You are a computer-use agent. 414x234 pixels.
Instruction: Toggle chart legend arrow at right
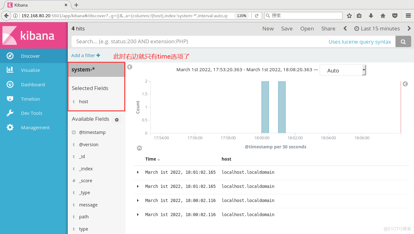click(405, 84)
